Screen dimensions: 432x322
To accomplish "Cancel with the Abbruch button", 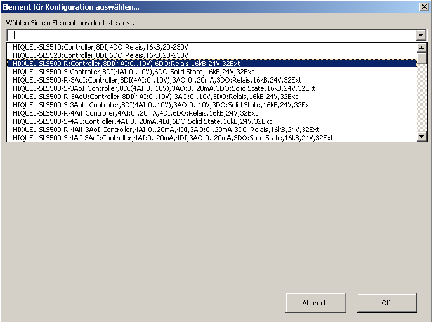I will point(316,303).
